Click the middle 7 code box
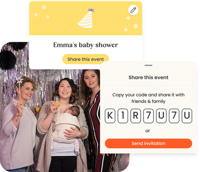The width and height of the screenshot is (200, 172). pyautogui.click(x=148, y=116)
